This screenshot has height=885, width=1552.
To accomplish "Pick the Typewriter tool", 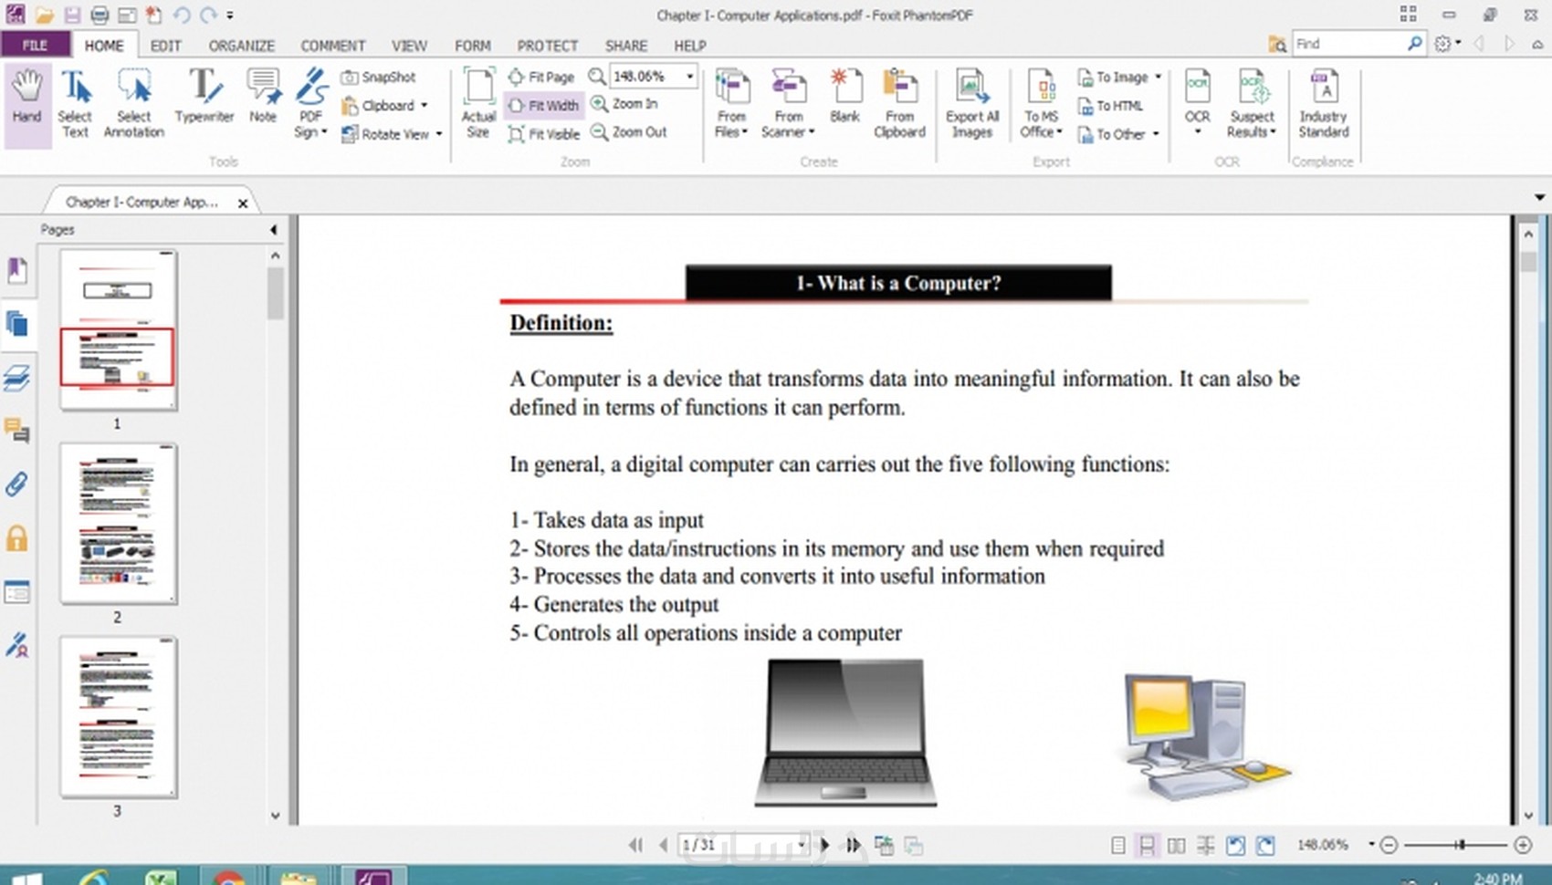I will [x=204, y=96].
